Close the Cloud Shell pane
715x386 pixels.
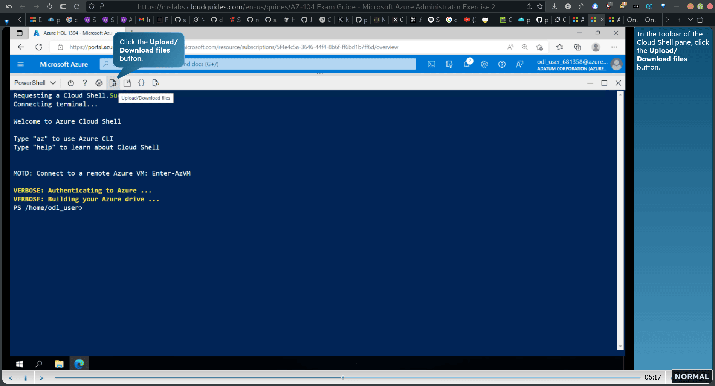[x=618, y=83]
